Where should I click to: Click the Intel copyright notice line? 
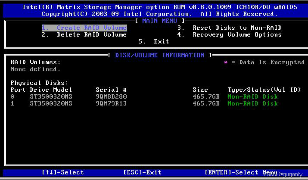160,14
